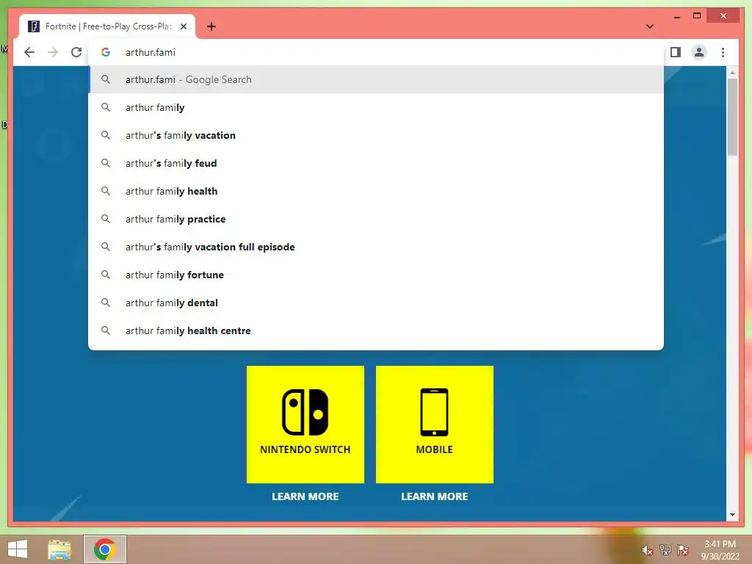Image resolution: width=752 pixels, height=564 pixels.
Task: Click the browser forward arrow
Action: coord(53,52)
